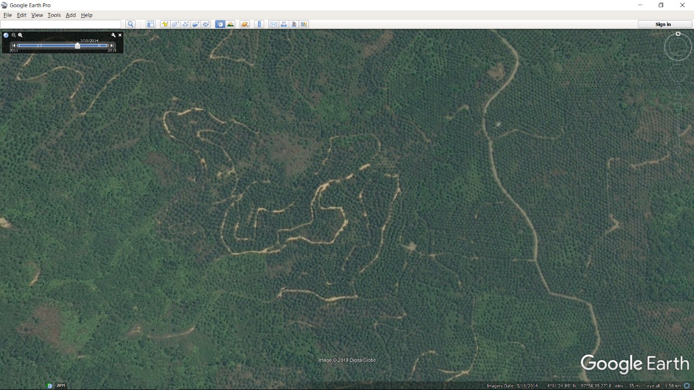
Task: Add a polygon
Action: 175,24
